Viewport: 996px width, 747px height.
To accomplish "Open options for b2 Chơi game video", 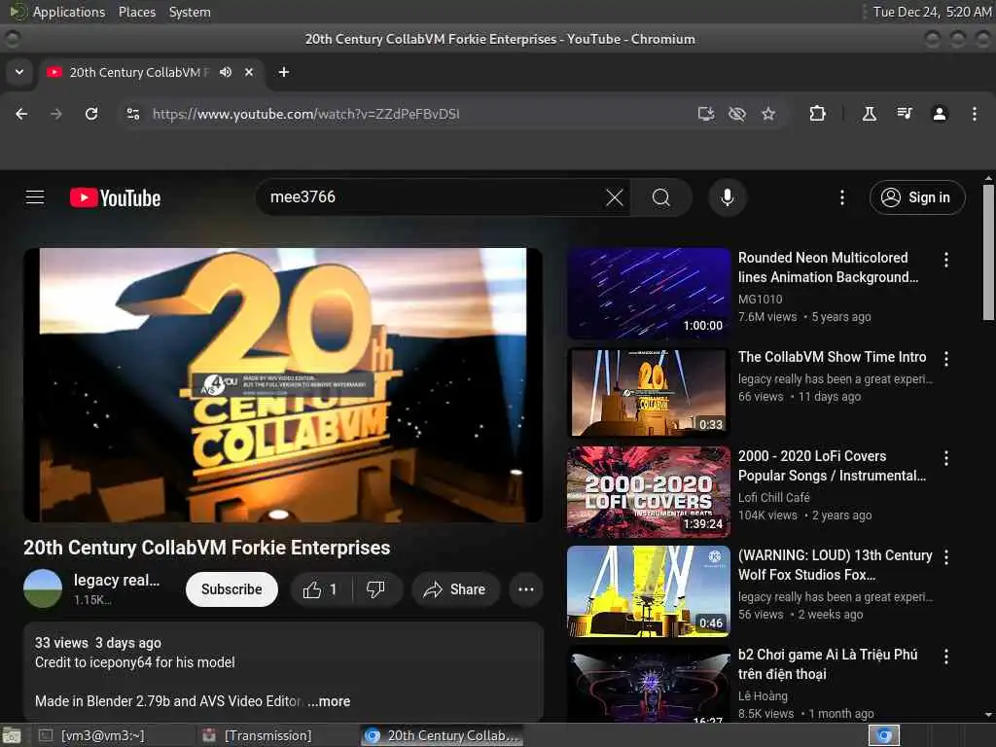I will (945, 657).
